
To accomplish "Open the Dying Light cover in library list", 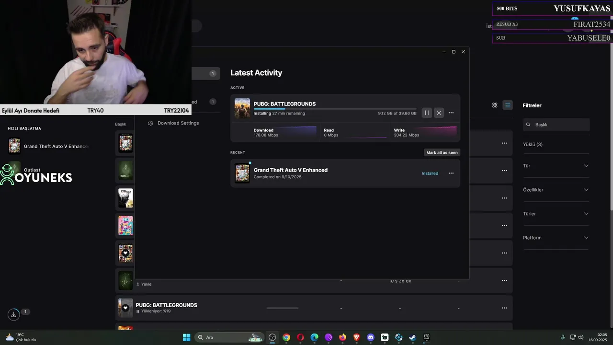I will pos(125,198).
